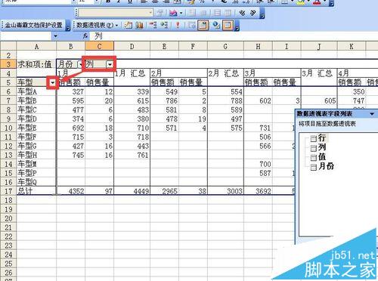
Task: Open toolbar options beside 金山毒霸文档保护设置
Action: [68, 26]
